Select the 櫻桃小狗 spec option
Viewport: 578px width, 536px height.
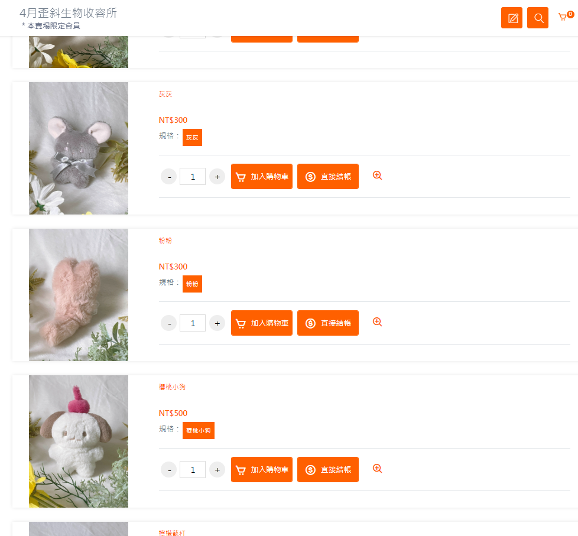(x=199, y=431)
